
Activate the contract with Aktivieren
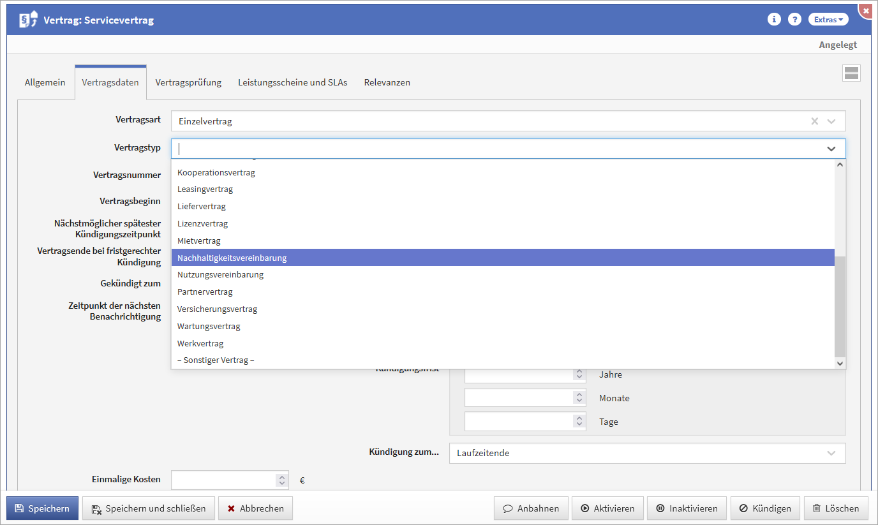pos(607,508)
